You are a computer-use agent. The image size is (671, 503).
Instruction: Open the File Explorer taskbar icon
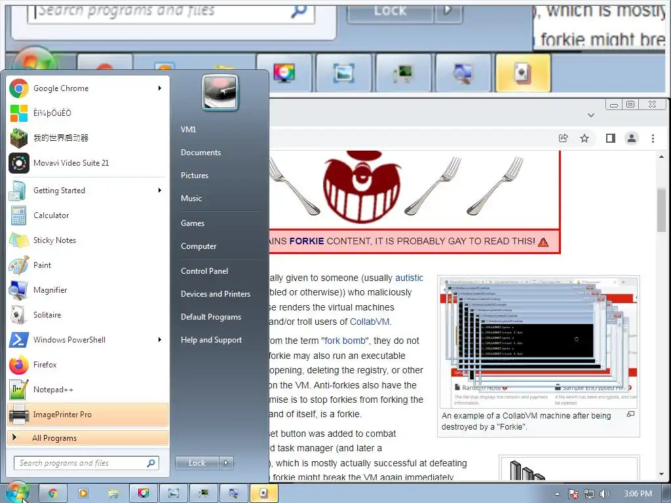[113, 493]
